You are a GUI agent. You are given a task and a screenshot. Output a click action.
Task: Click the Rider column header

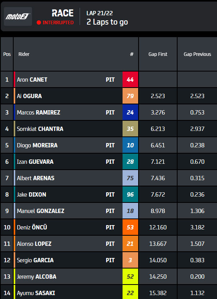[24, 54]
